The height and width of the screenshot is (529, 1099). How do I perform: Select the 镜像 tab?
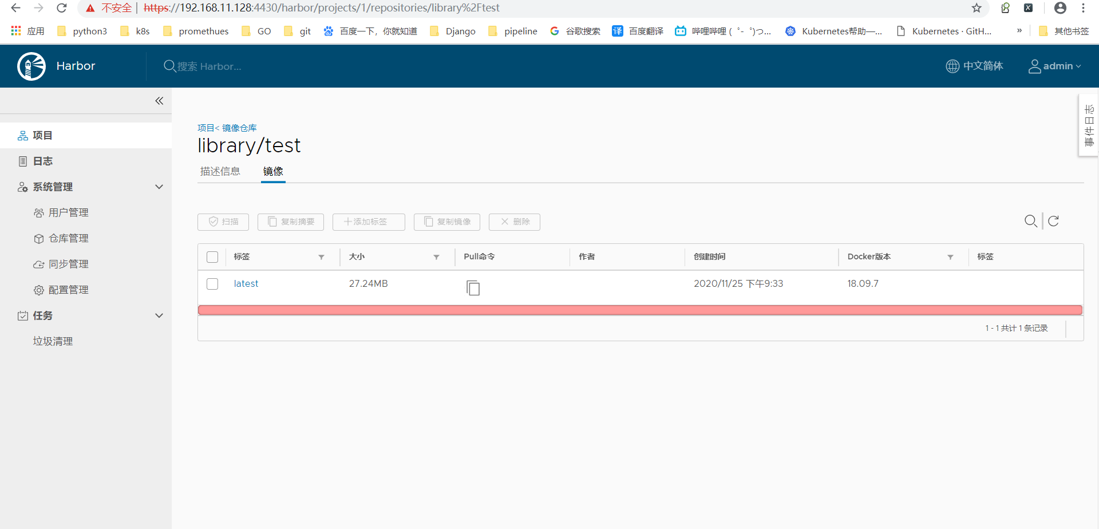[273, 171]
